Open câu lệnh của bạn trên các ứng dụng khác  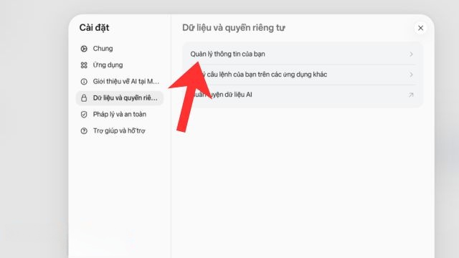[303, 75]
